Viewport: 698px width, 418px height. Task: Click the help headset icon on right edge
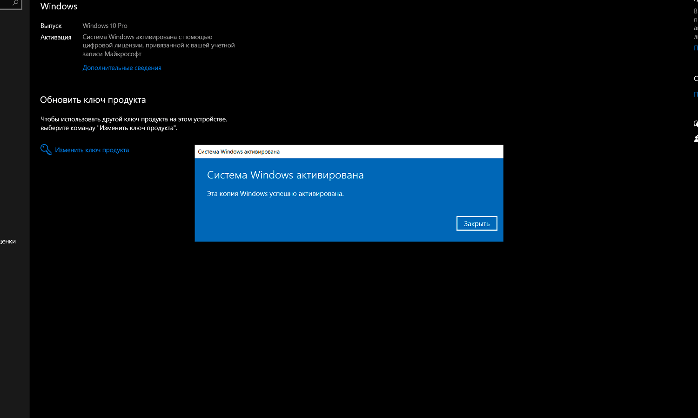click(695, 124)
